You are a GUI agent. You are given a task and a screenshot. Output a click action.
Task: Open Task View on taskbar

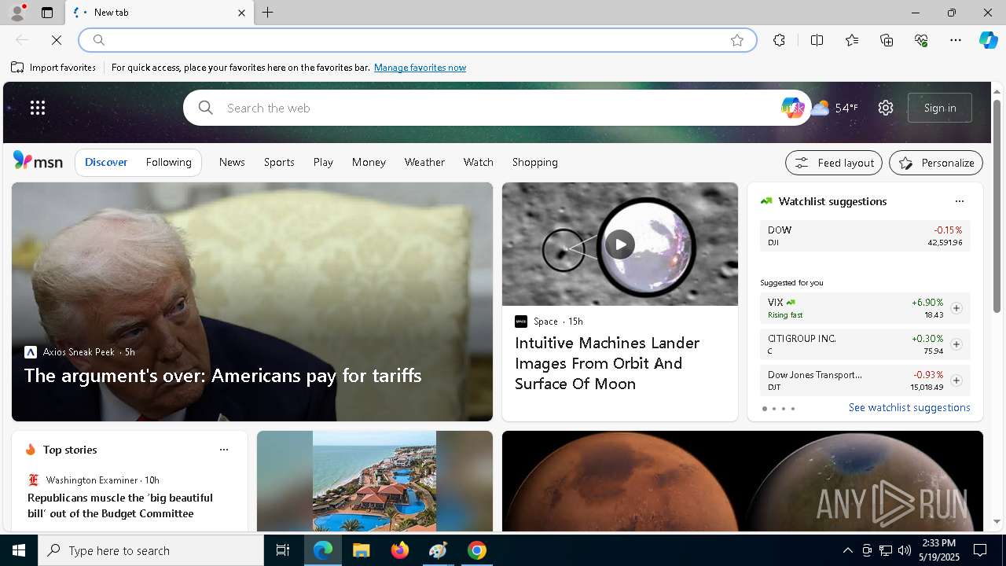(283, 550)
